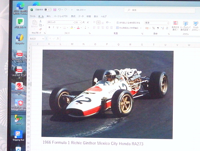Open the font color dropdown arrow
Viewport: 200px width, 151px height.
tap(81, 28)
